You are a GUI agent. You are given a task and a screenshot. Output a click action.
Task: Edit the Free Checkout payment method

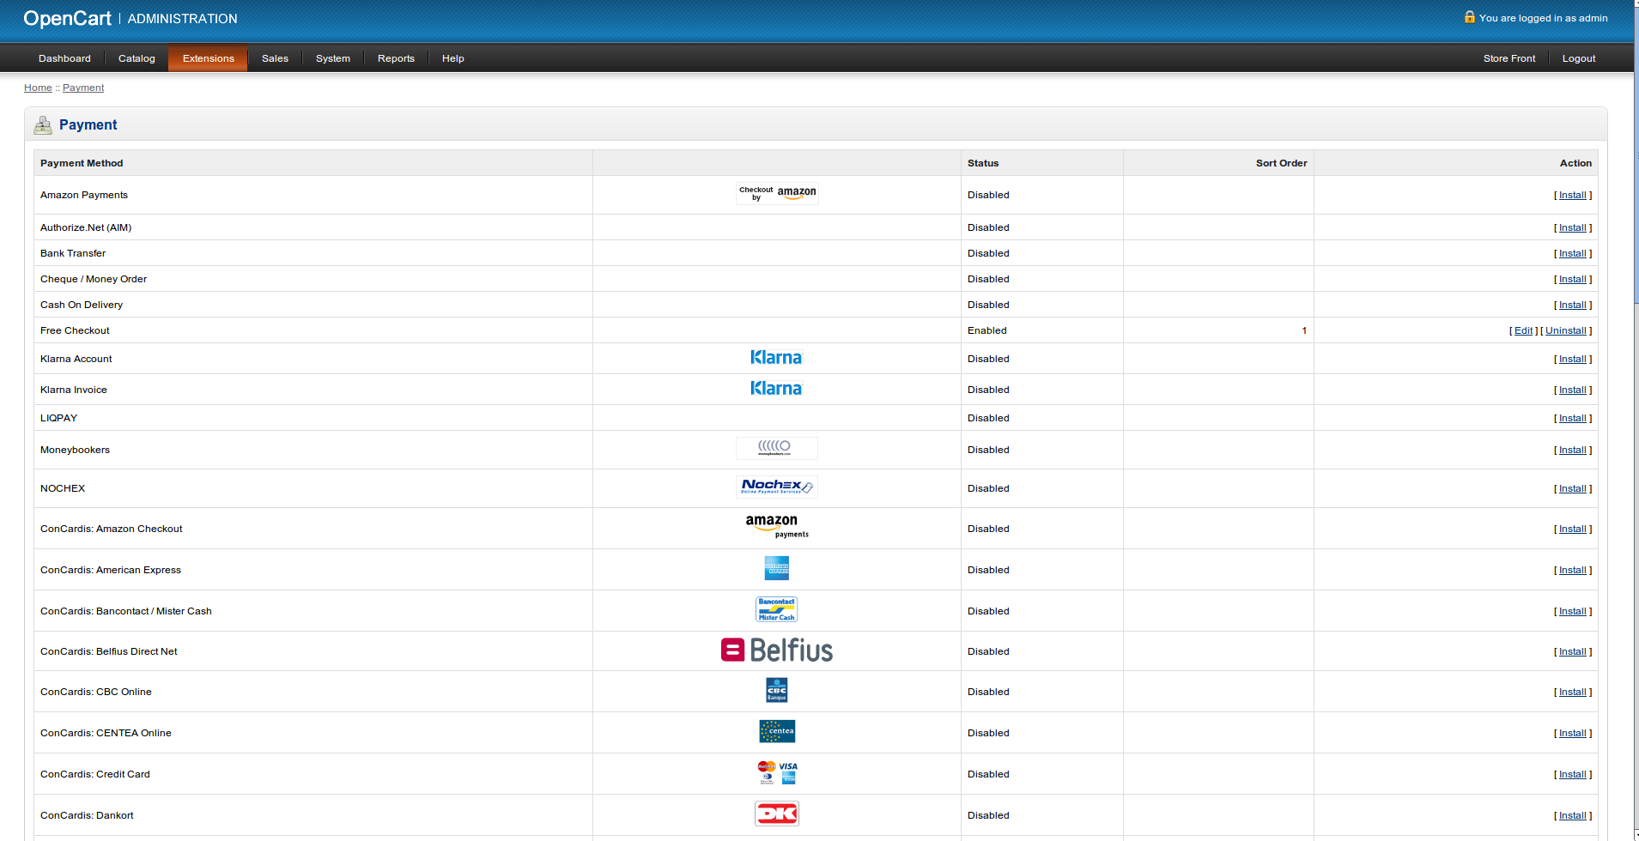1523,331
